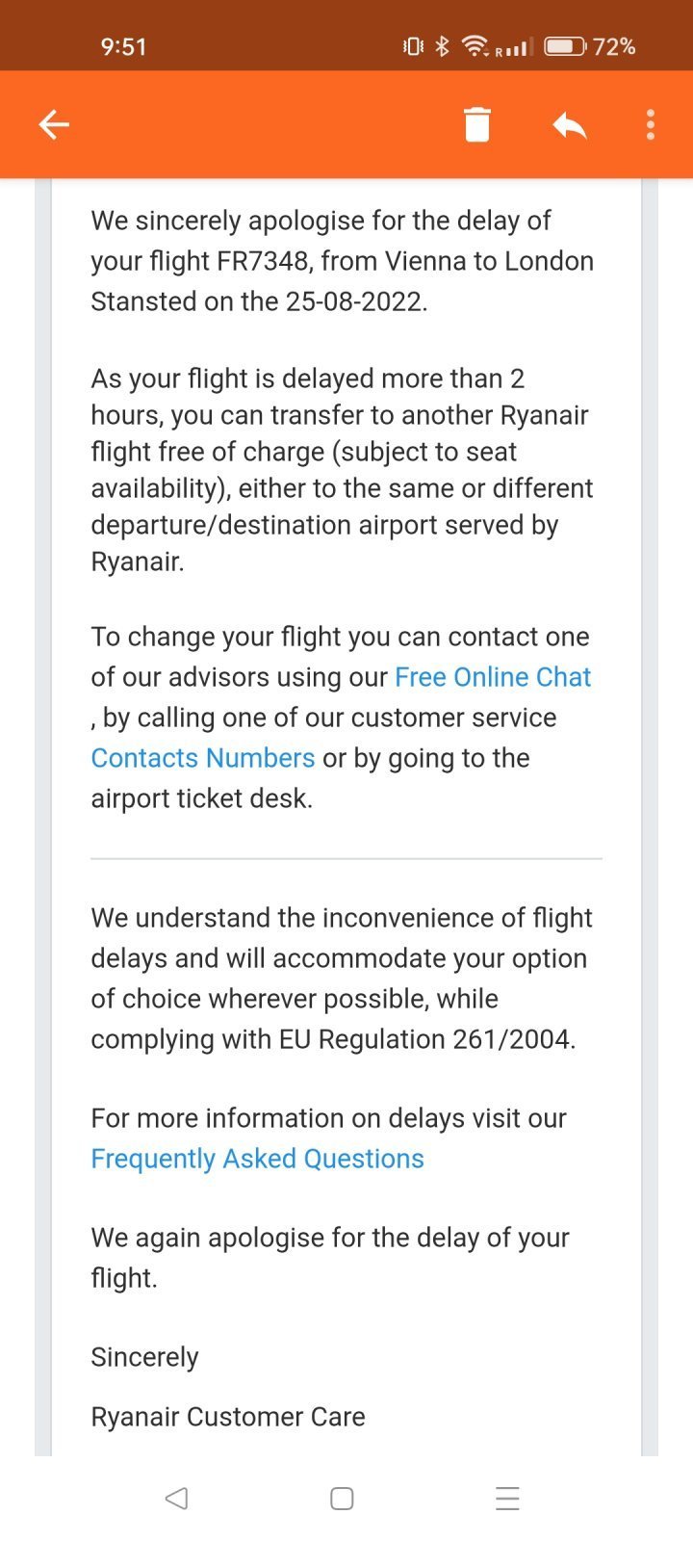693x1541 pixels.
Task: Open the three-dot overflow menu
Action: click(x=651, y=124)
